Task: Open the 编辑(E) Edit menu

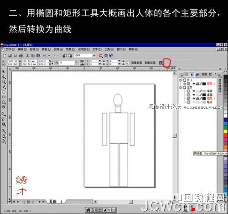Action: pyautogui.click(x=22, y=49)
